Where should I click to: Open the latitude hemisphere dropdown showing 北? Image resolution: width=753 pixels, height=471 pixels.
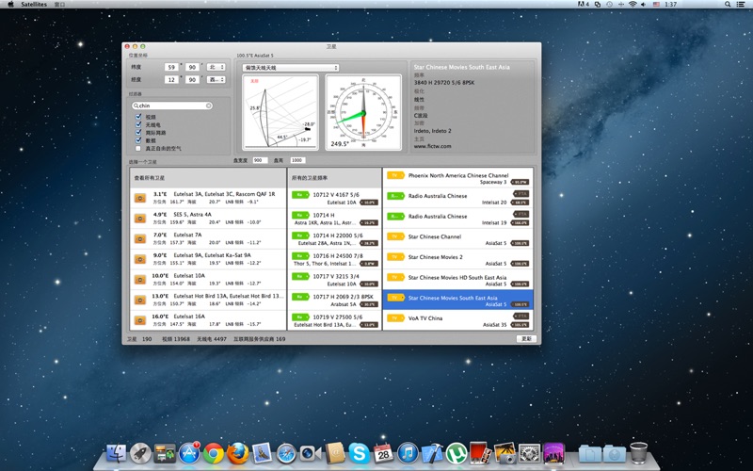tap(216, 67)
